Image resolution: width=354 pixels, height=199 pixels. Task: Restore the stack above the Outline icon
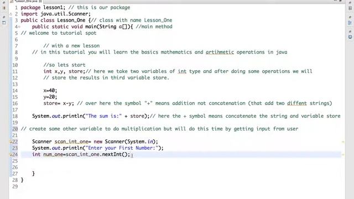point(350,17)
